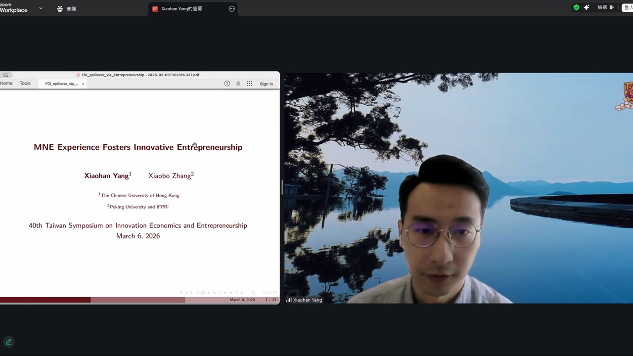Open the Acrobat help question mark
The width and height of the screenshot is (633, 356).
point(227,84)
